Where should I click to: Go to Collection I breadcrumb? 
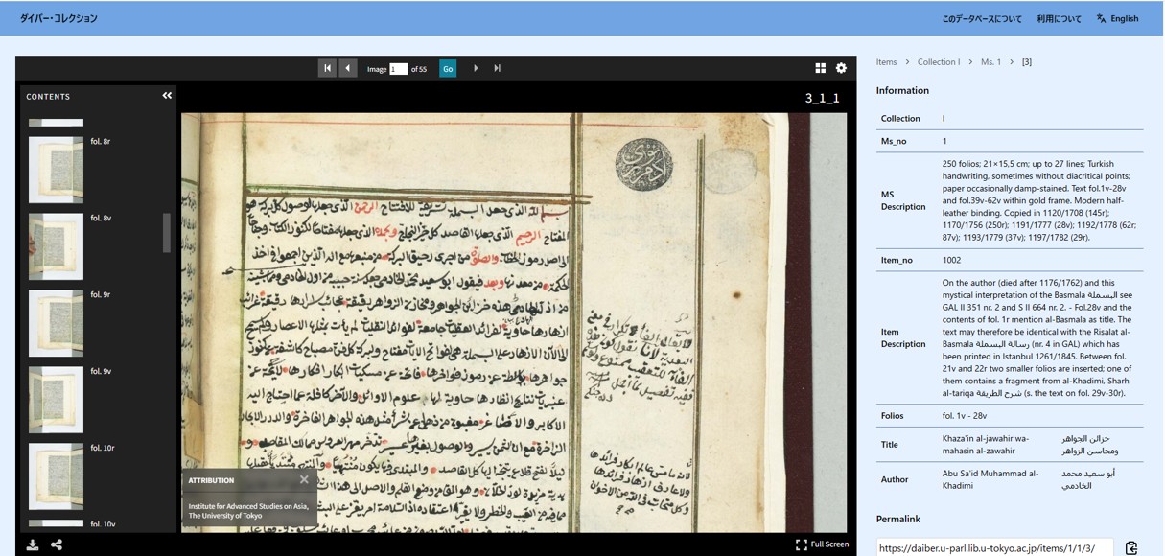(938, 62)
